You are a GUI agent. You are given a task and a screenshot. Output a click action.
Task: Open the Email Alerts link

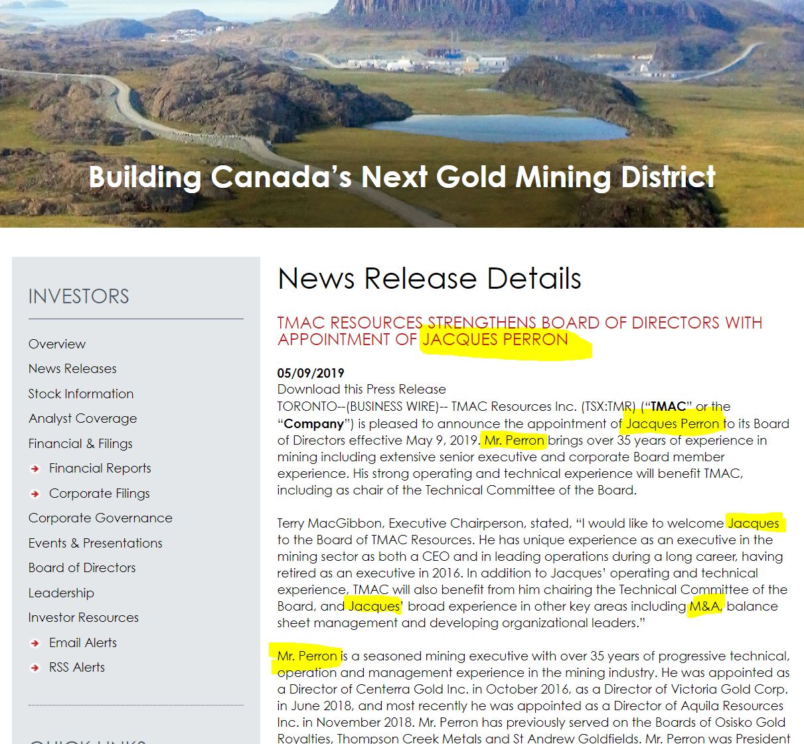point(83,642)
